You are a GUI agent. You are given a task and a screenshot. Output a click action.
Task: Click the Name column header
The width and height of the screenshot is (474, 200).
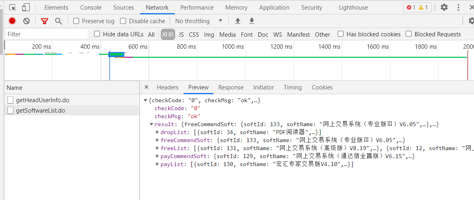pyautogui.click(x=72, y=88)
